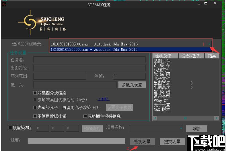
Task: Click the 进度 progress bar
Action: 76,141
